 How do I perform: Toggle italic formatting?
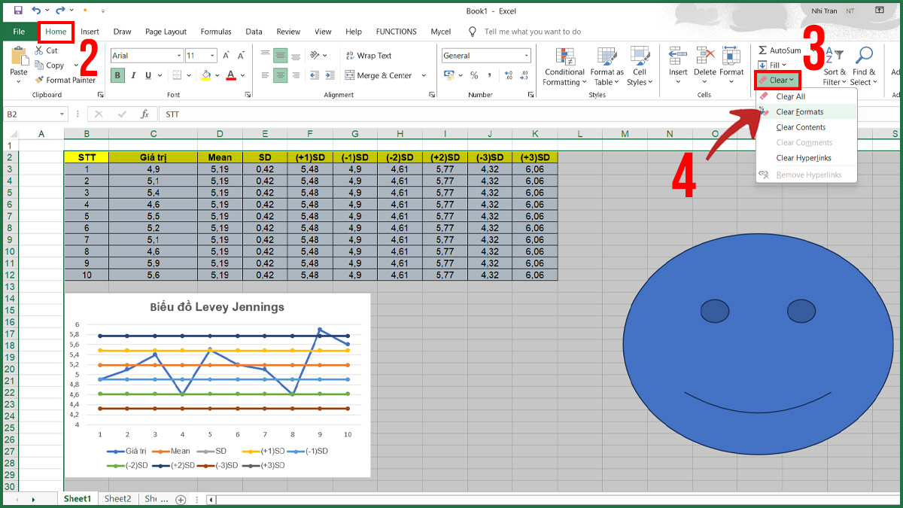coord(132,76)
